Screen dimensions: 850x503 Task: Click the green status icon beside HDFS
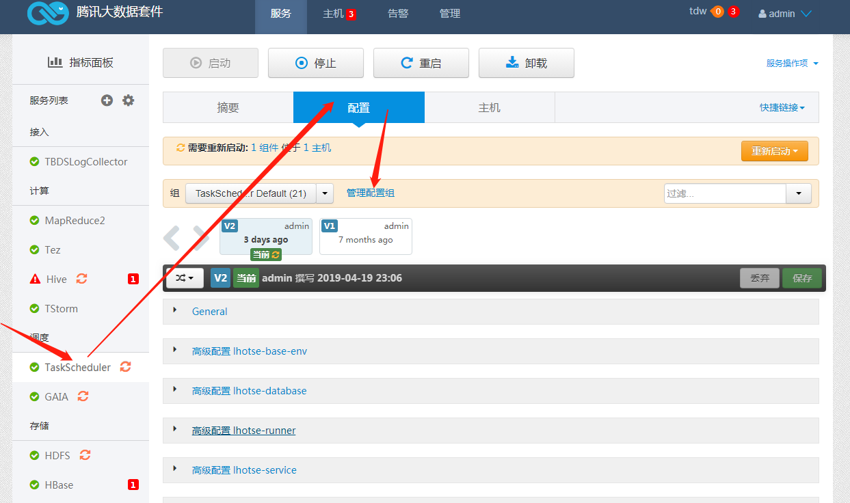34,456
